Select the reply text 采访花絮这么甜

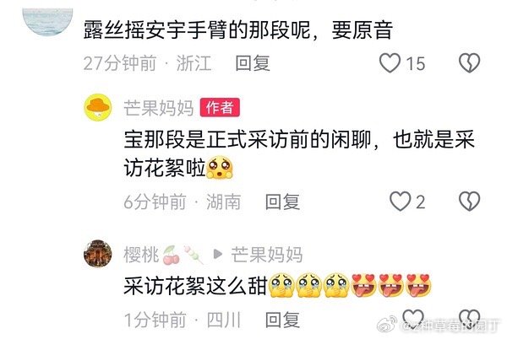(x=196, y=286)
